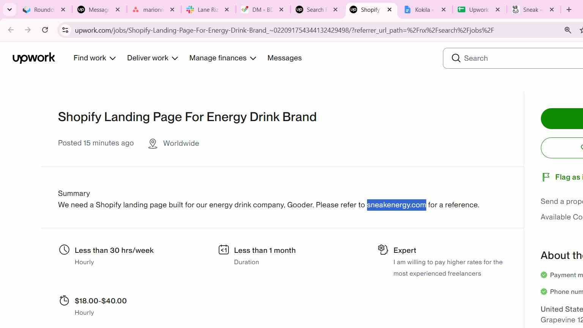
Task: Click the search magnifier icon in Upwork search
Action: coord(456,58)
